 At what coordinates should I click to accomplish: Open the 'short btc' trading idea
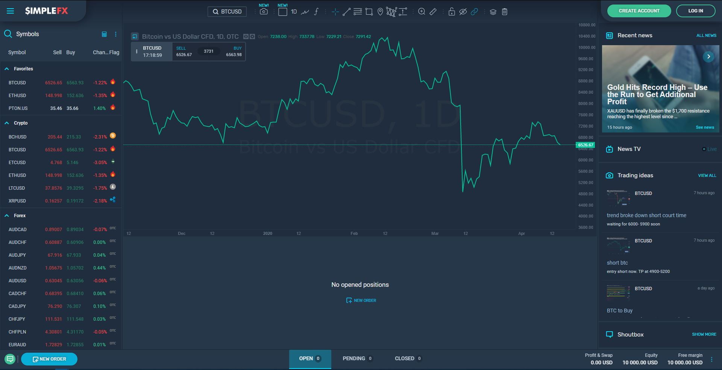point(617,263)
